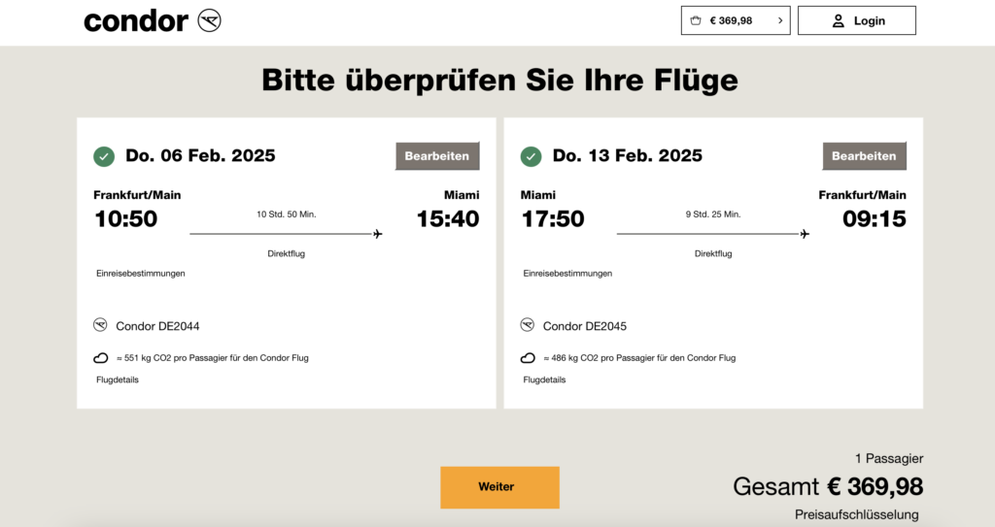The width and height of the screenshot is (995, 527).
Task: Click green checkmark beside 06 Feb. flight
Action: [104, 156]
